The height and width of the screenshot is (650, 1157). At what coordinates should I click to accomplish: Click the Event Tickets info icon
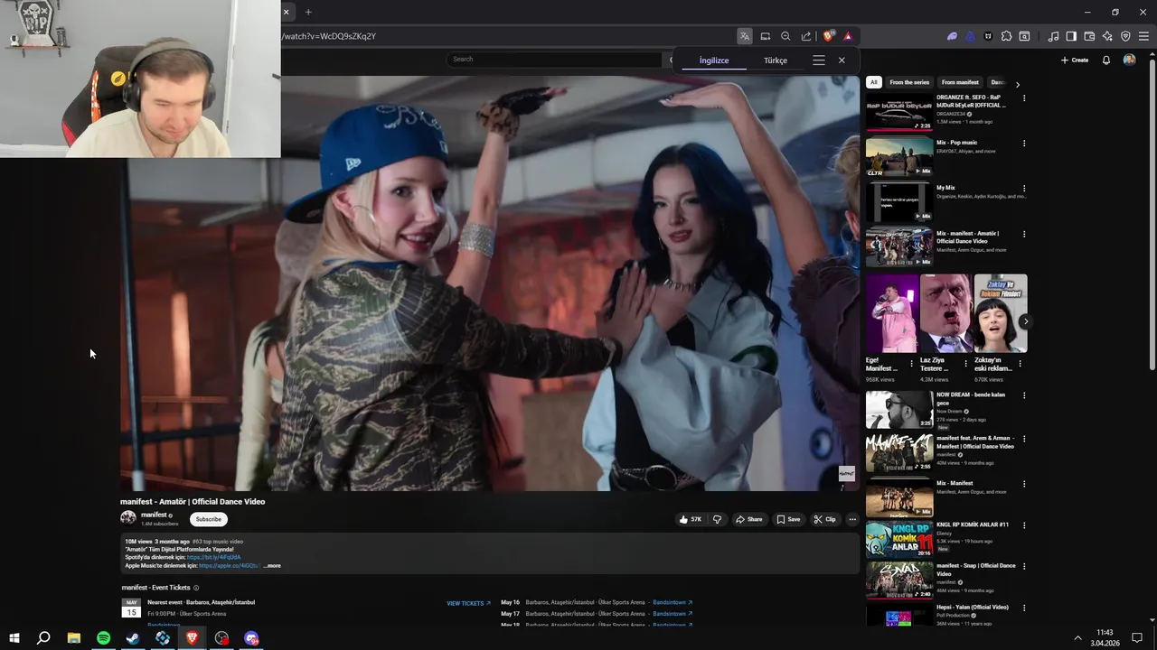(196, 588)
